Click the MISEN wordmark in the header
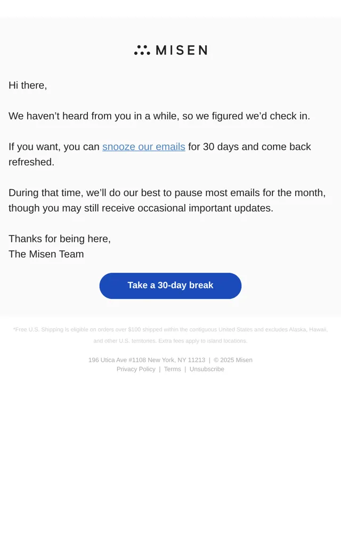341x554 pixels. pos(182,50)
